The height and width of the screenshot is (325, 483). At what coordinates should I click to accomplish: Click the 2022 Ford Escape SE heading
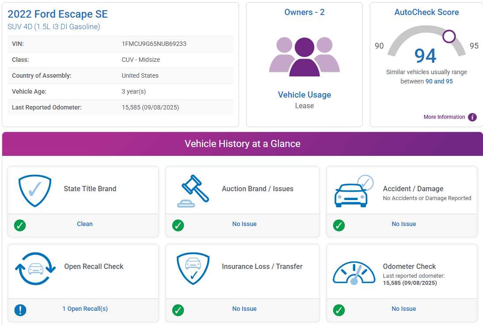pyautogui.click(x=57, y=14)
